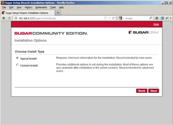Image resolution: width=173 pixels, height=125 pixels.
Task: Click the Installation Options heading
Action: pos(31,40)
